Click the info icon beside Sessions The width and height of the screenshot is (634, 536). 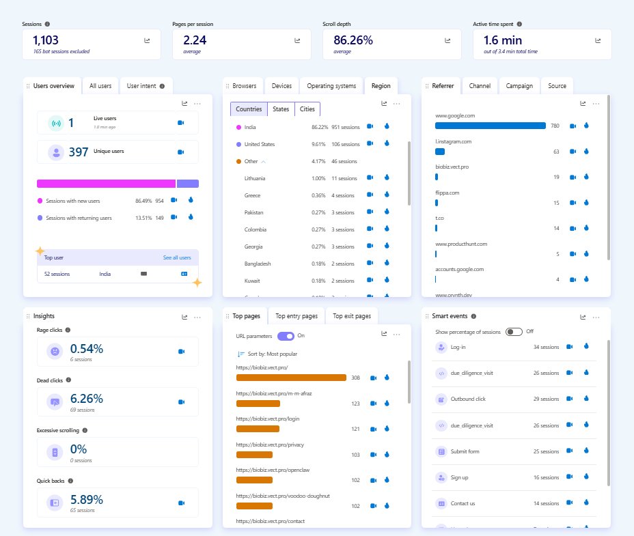[47, 25]
